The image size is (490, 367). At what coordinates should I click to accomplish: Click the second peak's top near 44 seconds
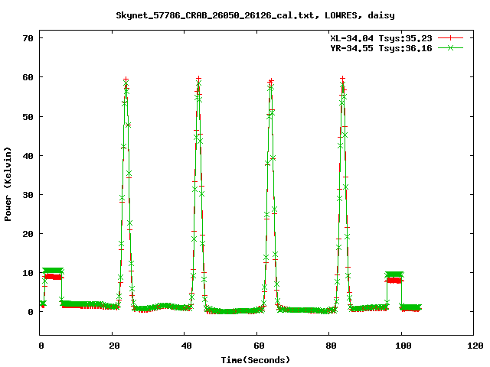pyautogui.click(x=198, y=80)
